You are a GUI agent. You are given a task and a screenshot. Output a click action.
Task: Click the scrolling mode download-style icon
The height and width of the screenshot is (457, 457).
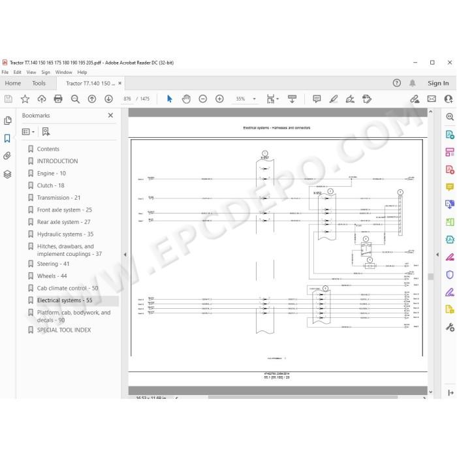(292, 99)
